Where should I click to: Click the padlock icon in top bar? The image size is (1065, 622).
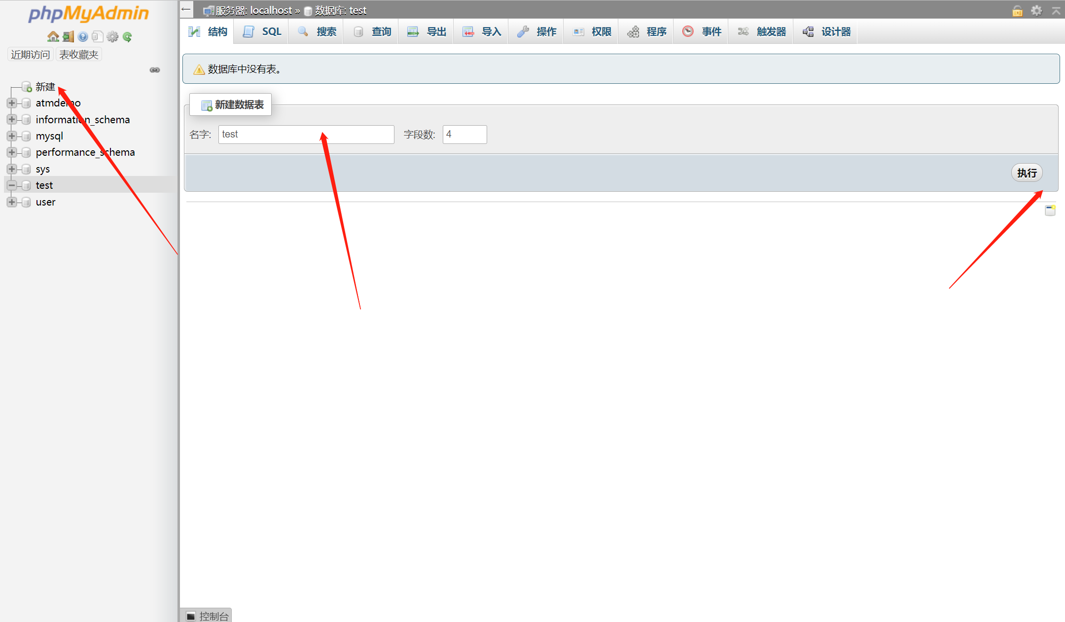[1017, 10]
